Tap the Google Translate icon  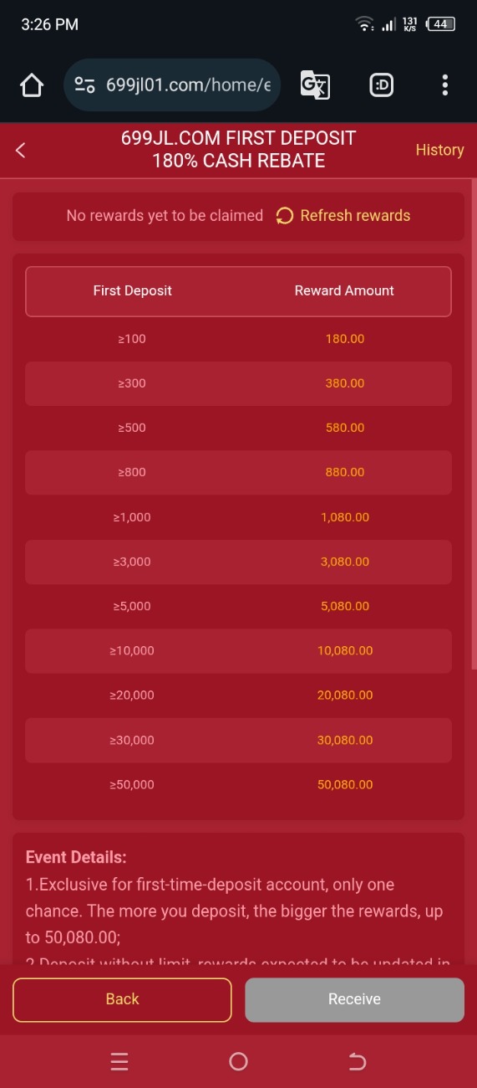pos(315,85)
